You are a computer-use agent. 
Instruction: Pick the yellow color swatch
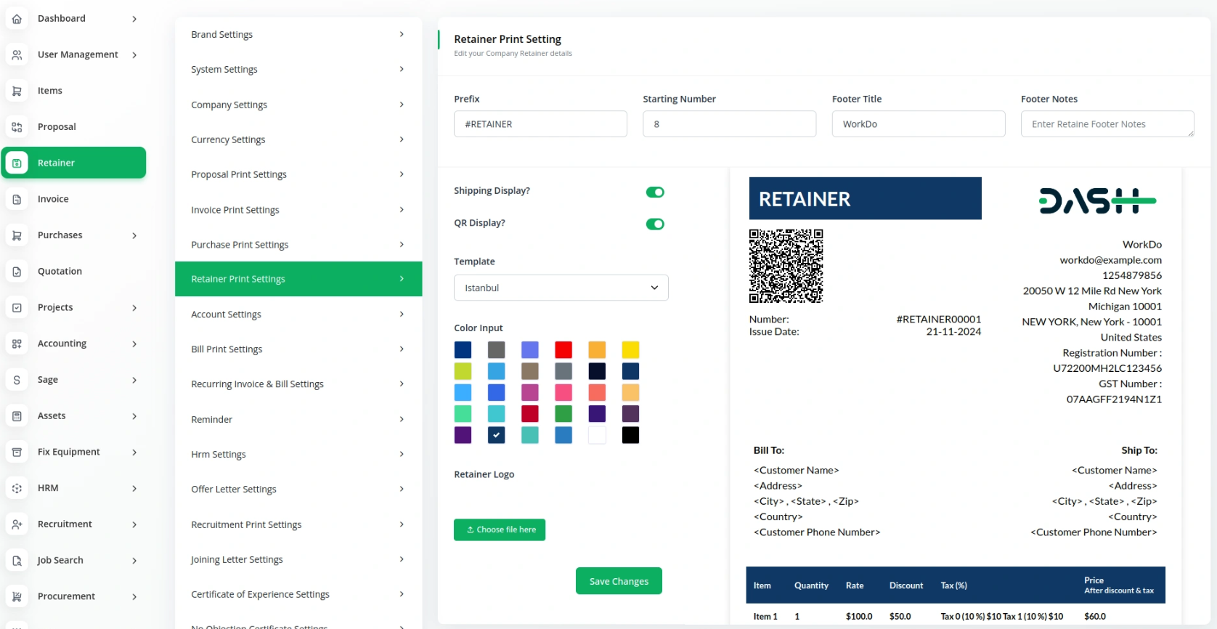630,350
